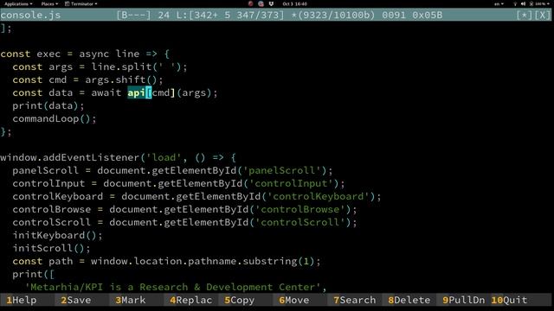Click the 'controlKeyboard' string literal
The height and width of the screenshot is (311, 554).
tap(318, 196)
